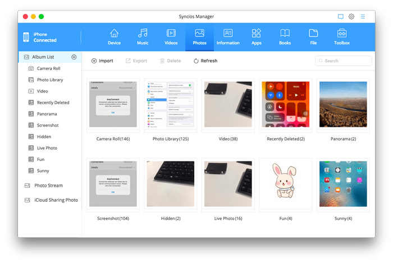393x263 pixels.
Task: Select Camera Roll in the sidebar
Action: pyautogui.click(x=48, y=68)
